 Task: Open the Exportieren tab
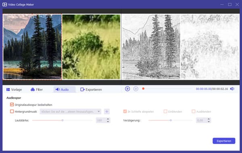point(91,89)
